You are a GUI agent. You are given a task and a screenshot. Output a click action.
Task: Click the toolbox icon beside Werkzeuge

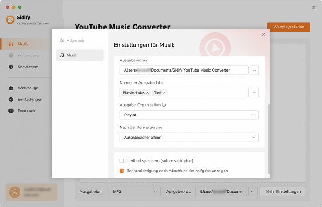pyautogui.click(x=11, y=88)
